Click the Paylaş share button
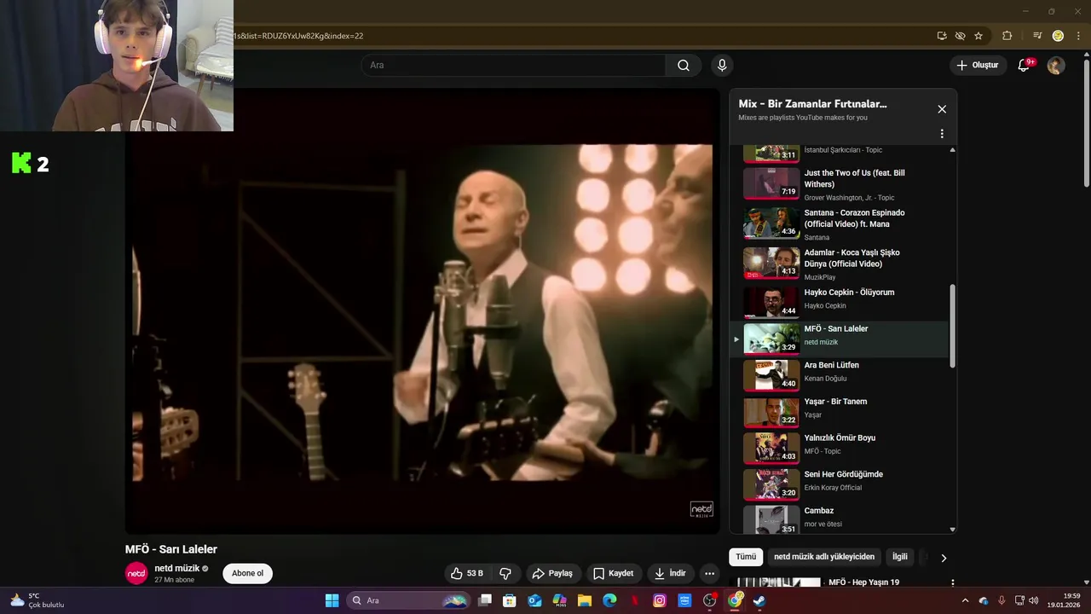This screenshot has height=614, width=1091. point(553,574)
